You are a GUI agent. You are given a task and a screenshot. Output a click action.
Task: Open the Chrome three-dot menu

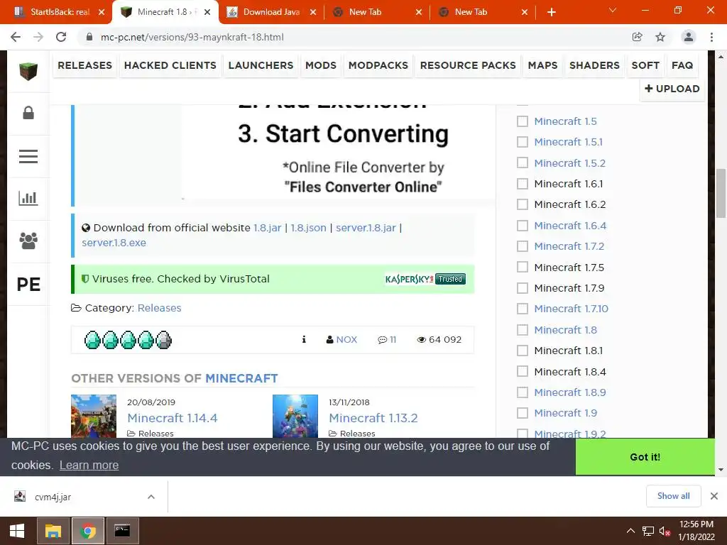(711, 37)
